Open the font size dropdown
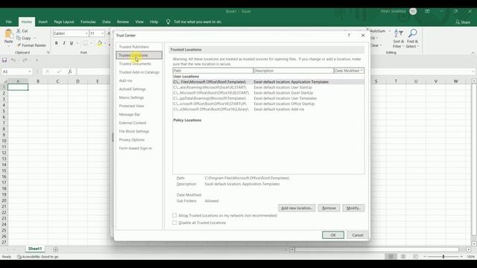477x268 pixels. (103, 33)
